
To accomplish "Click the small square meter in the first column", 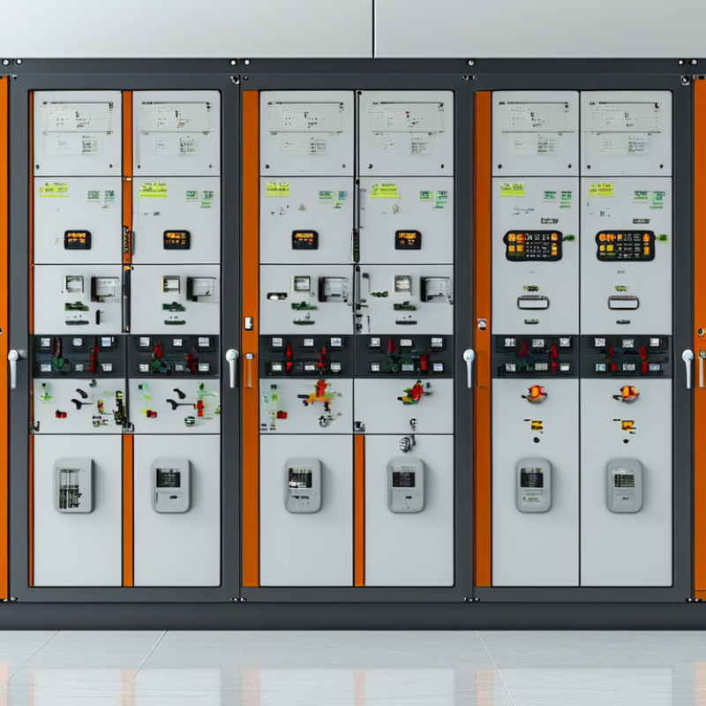I will pyautogui.click(x=74, y=283).
